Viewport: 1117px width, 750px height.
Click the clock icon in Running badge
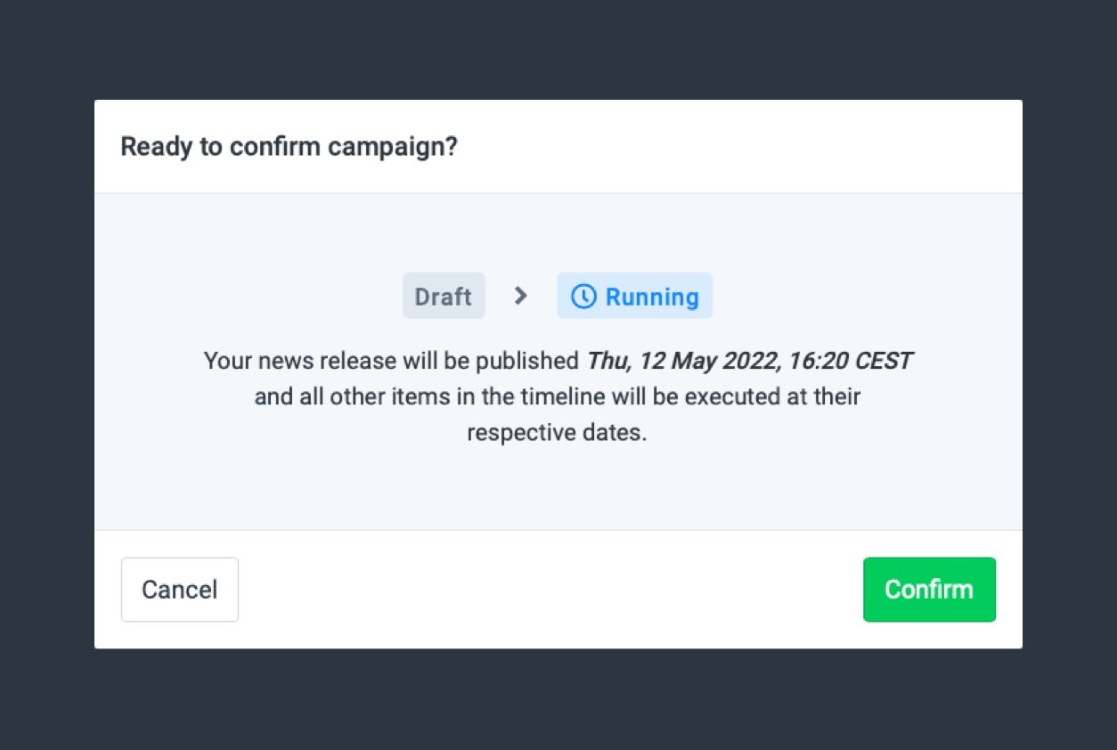tap(583, 297)
